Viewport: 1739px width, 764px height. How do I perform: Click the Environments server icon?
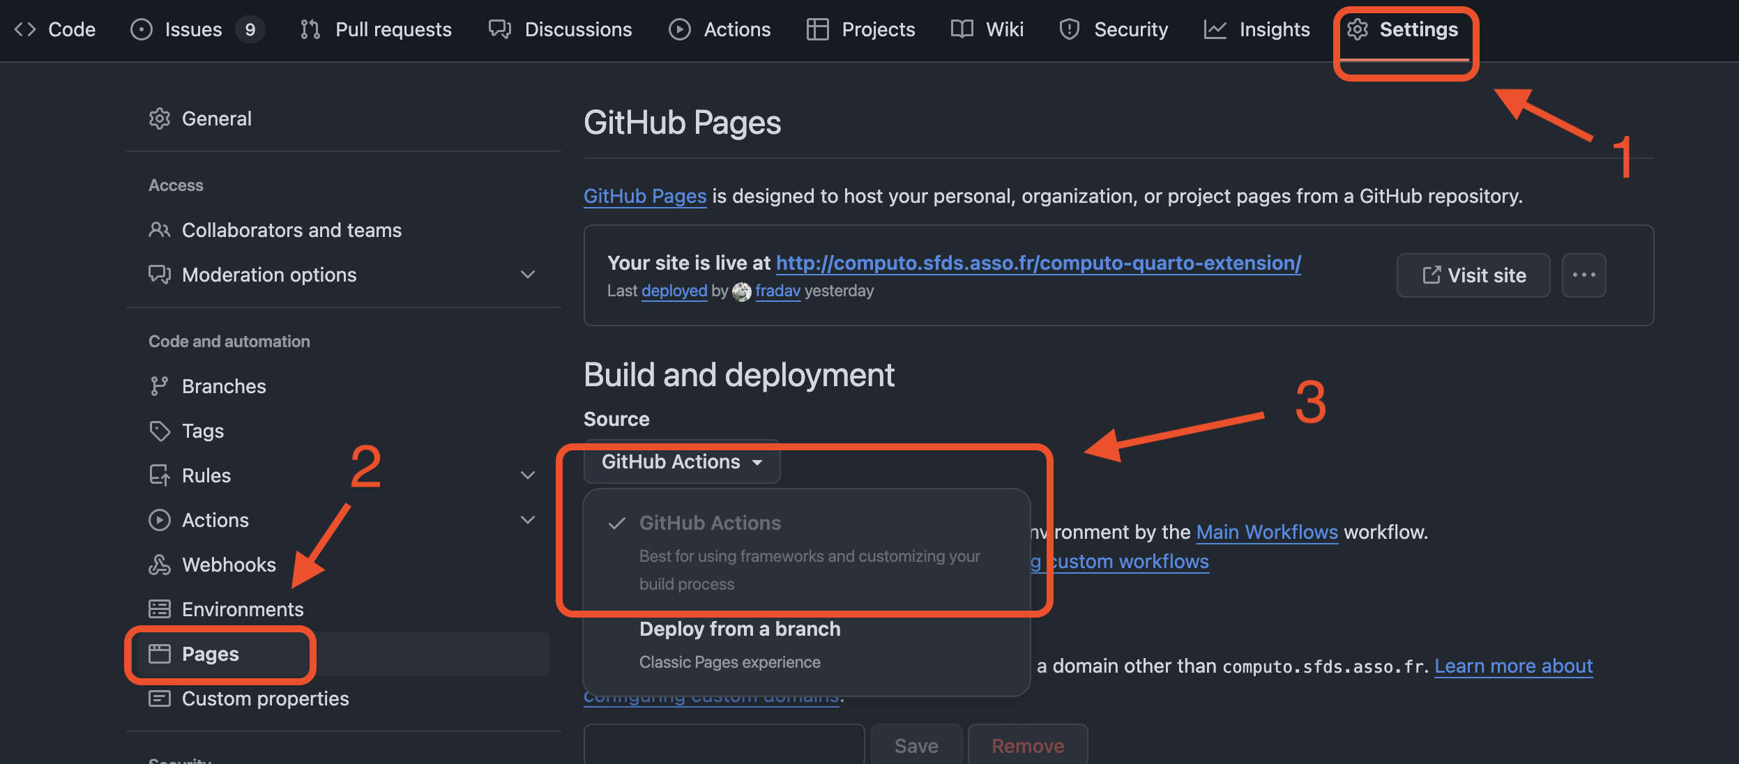click(x=160, y=609)
